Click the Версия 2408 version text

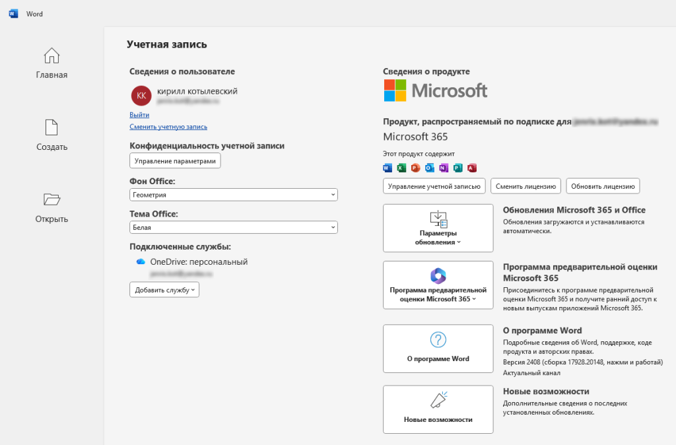click(582, 362)
